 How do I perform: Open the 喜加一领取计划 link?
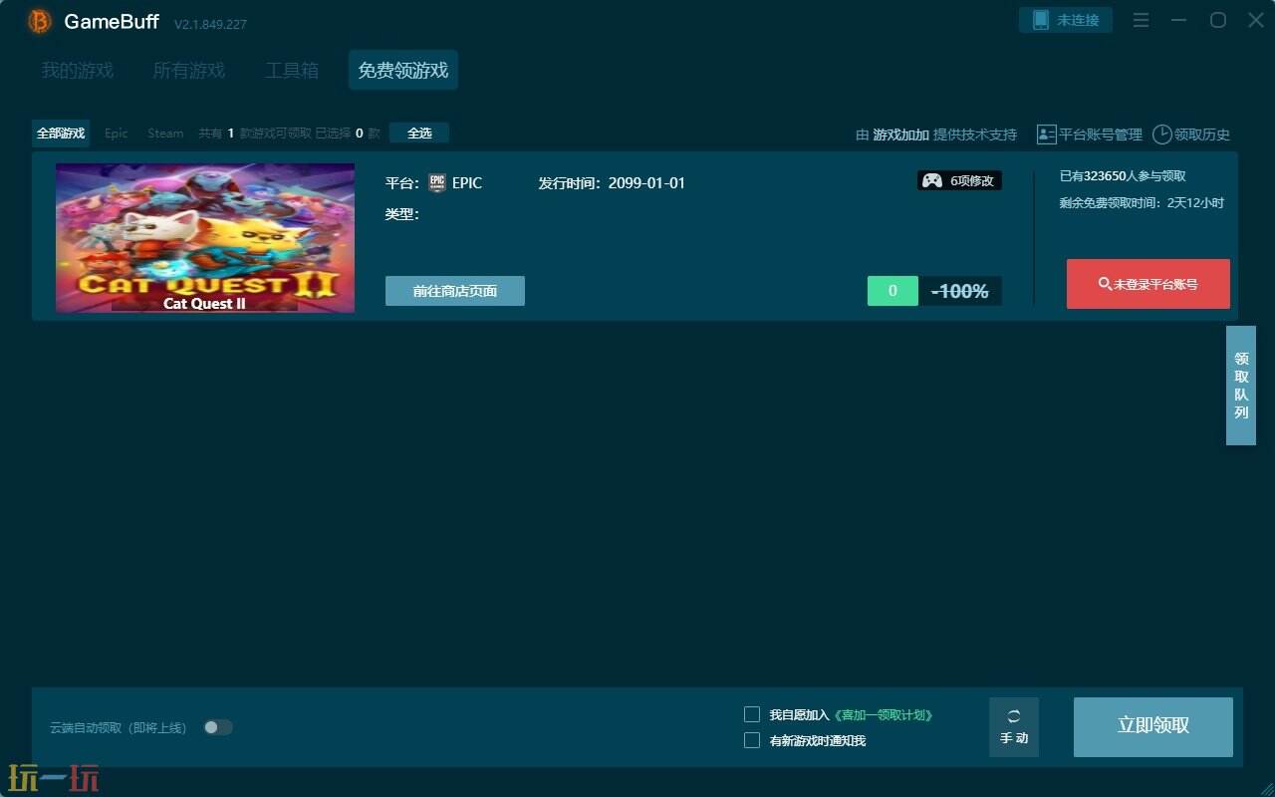tap(882, 715)
